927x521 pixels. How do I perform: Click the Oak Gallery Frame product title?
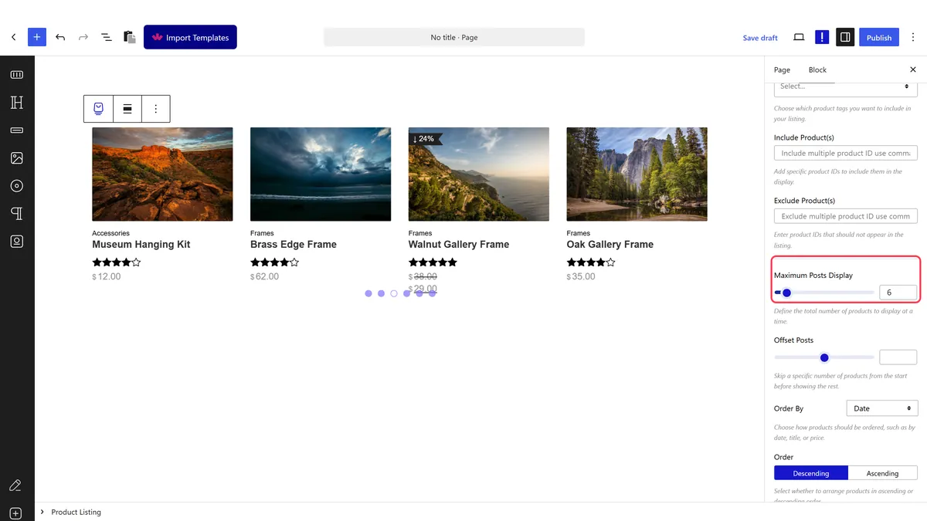pos(610,244)
